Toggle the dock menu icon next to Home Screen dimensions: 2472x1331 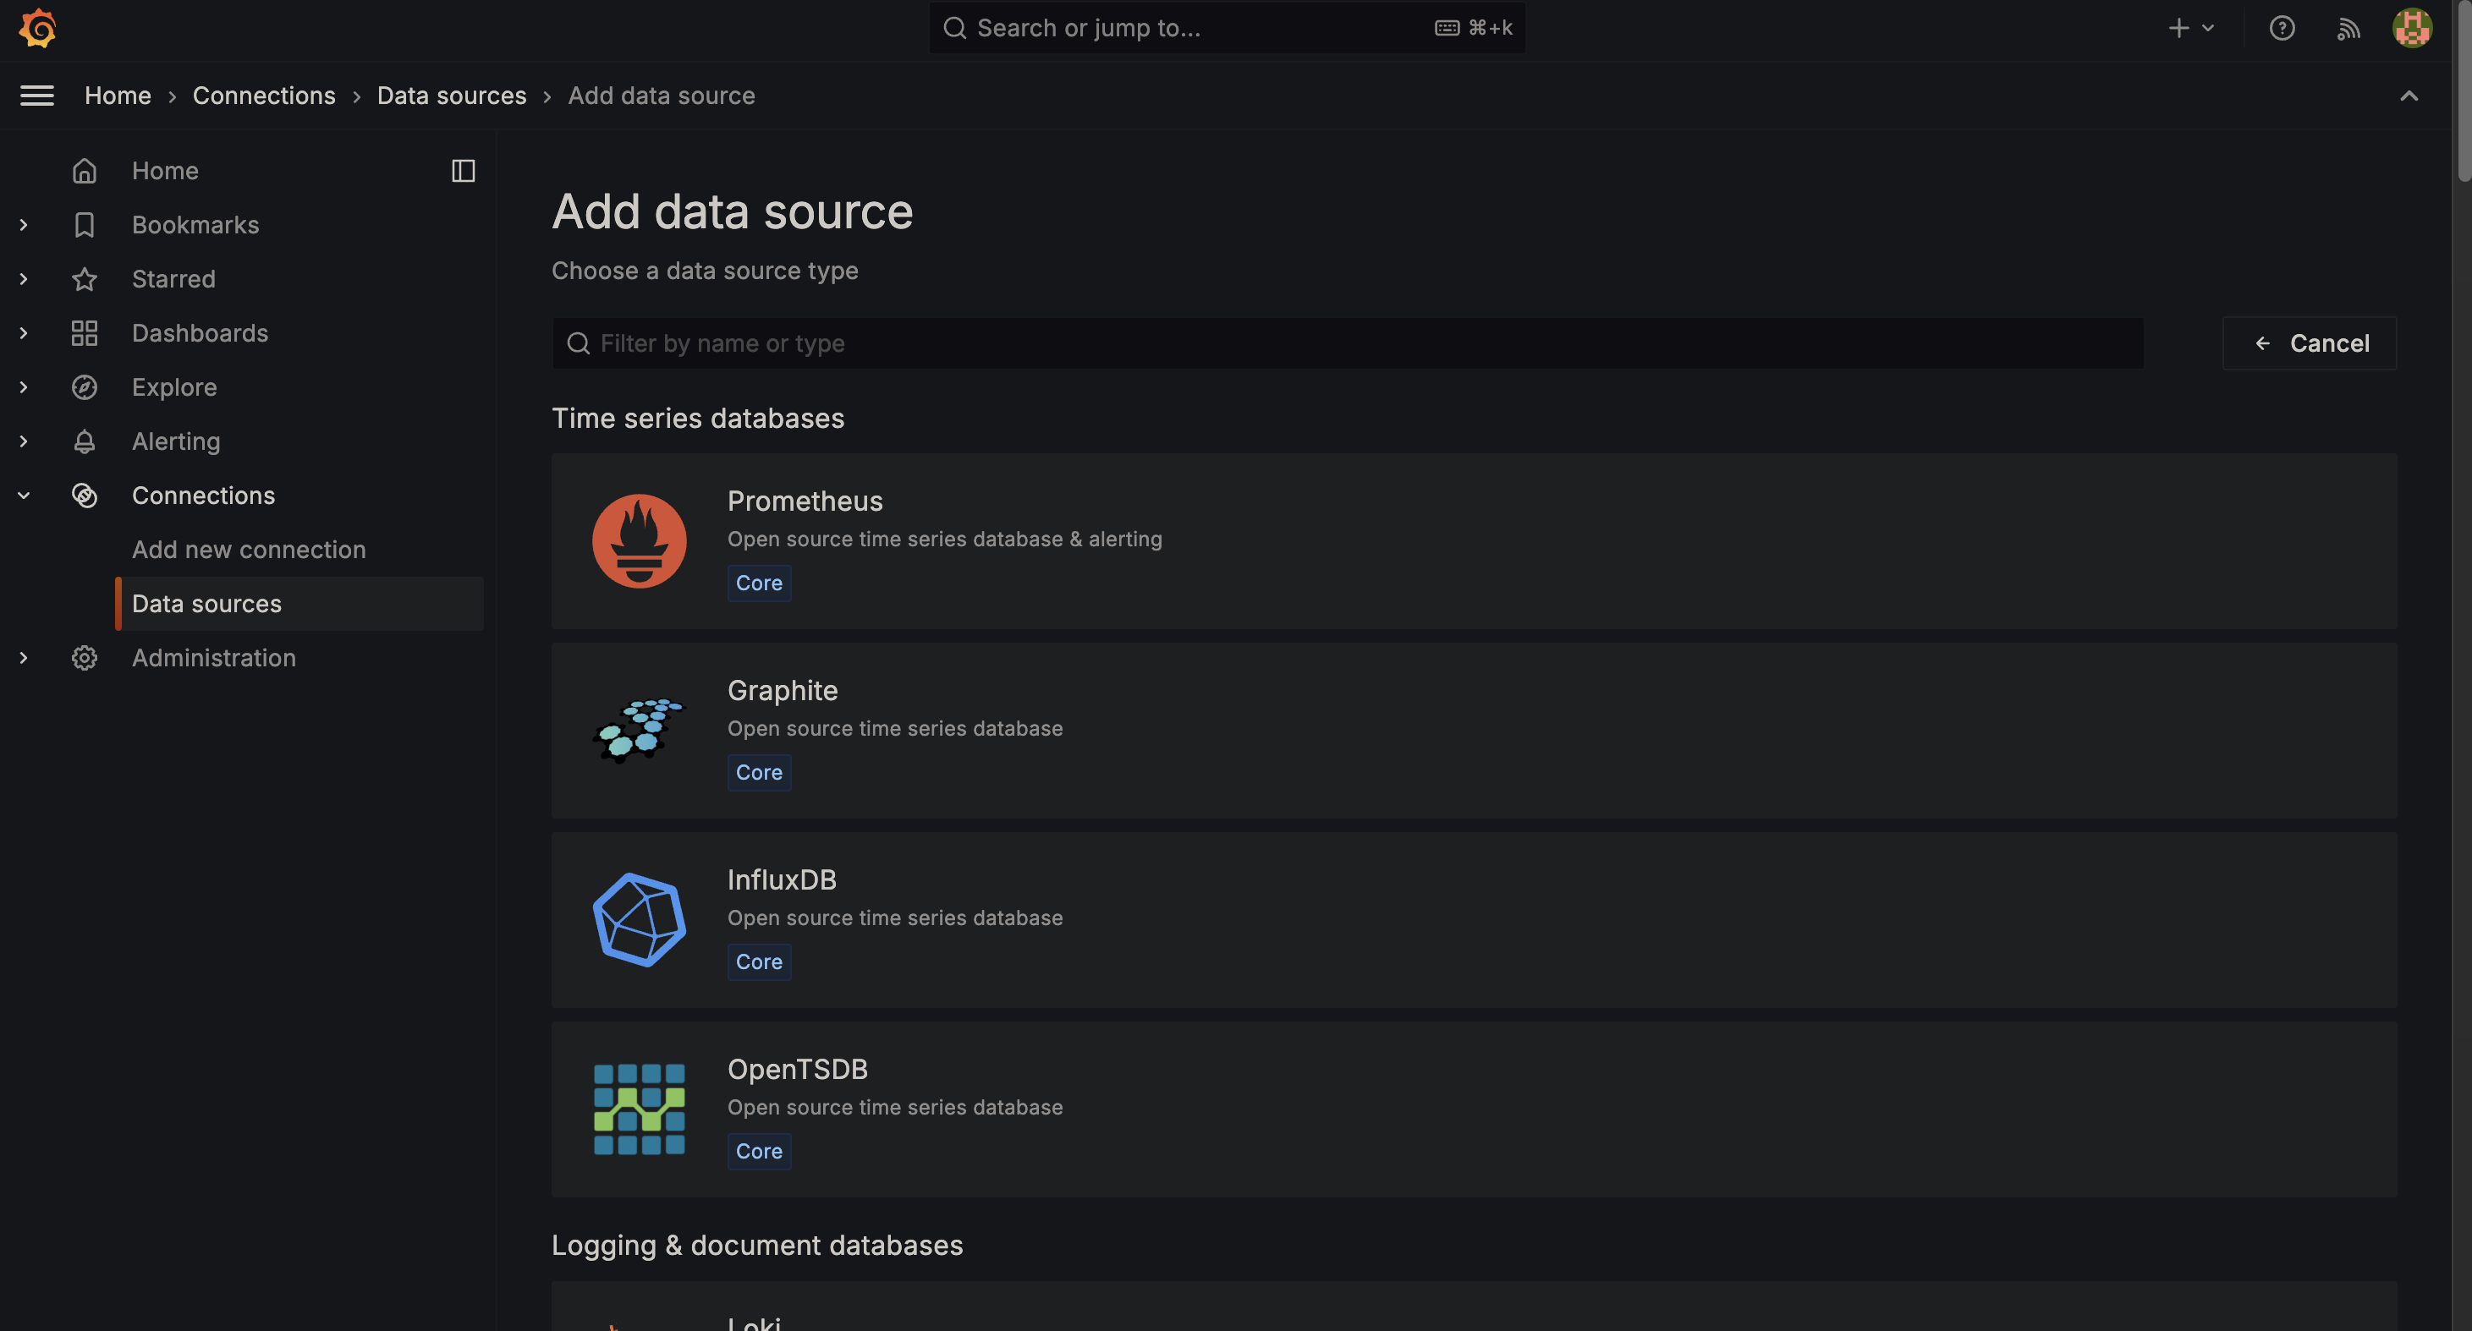(x=464, y=170)
